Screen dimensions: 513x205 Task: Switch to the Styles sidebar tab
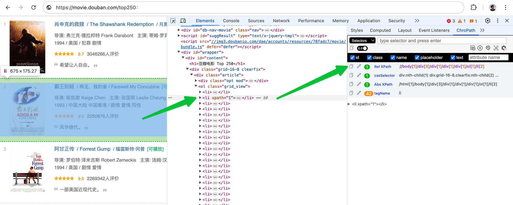(357, 30)
